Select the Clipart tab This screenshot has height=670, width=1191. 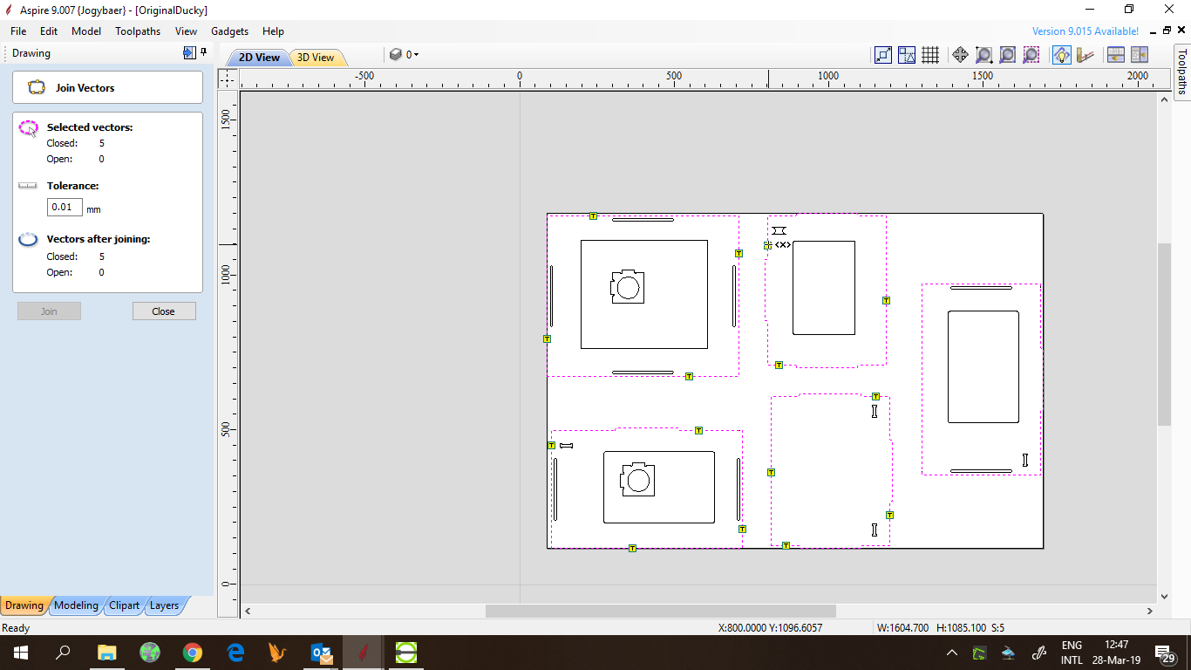125,605
